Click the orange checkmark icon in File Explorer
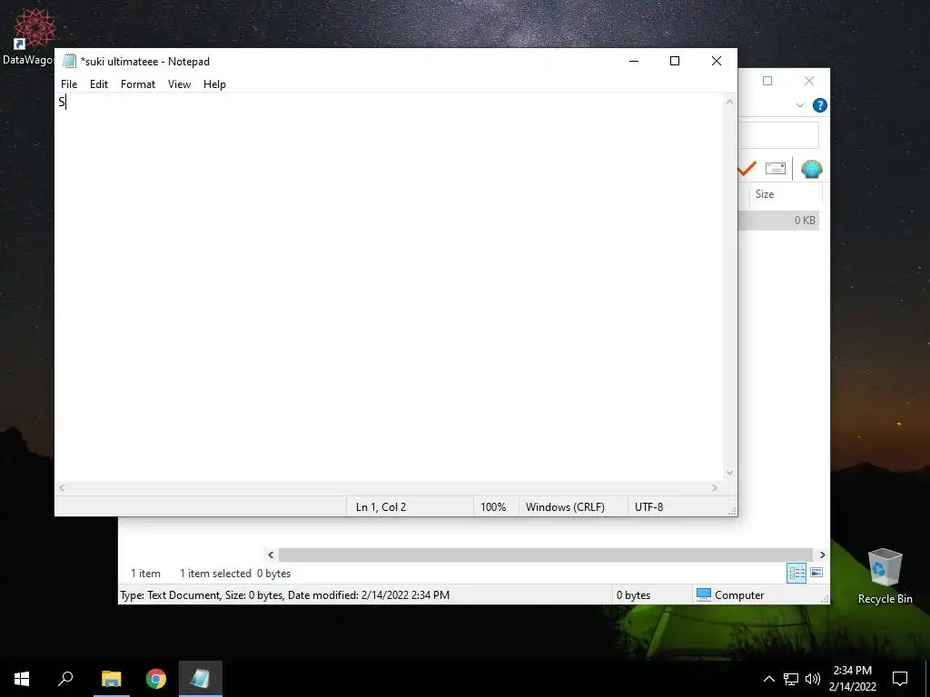The width and height of the screenshot is (930, 697). [747, 169]
